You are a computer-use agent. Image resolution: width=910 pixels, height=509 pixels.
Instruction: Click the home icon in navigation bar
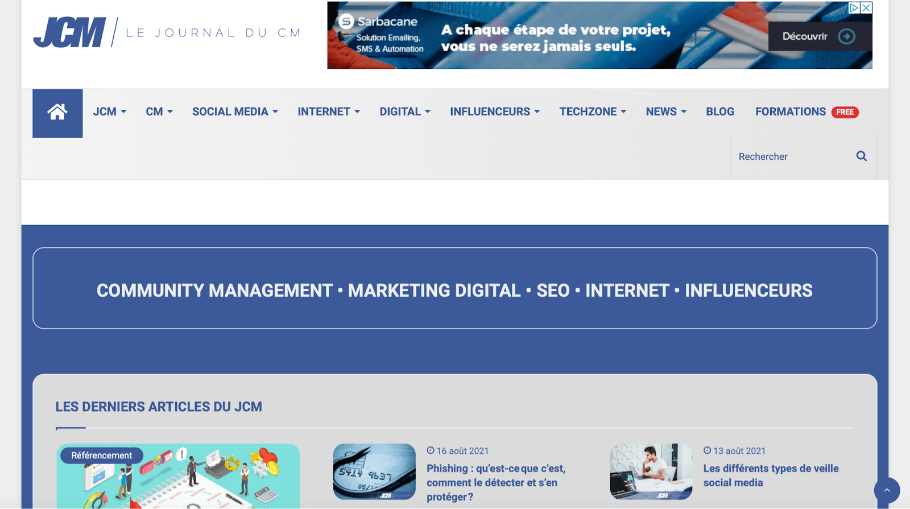pos(57,113)
